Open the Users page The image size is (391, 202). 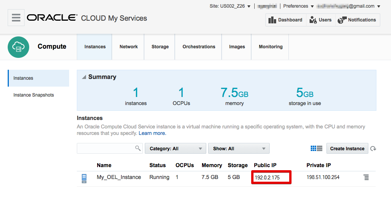coord(321,20)
